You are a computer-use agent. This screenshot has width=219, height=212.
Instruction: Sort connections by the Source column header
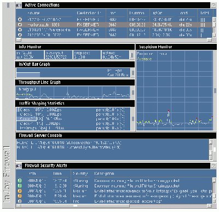(34, 13)
